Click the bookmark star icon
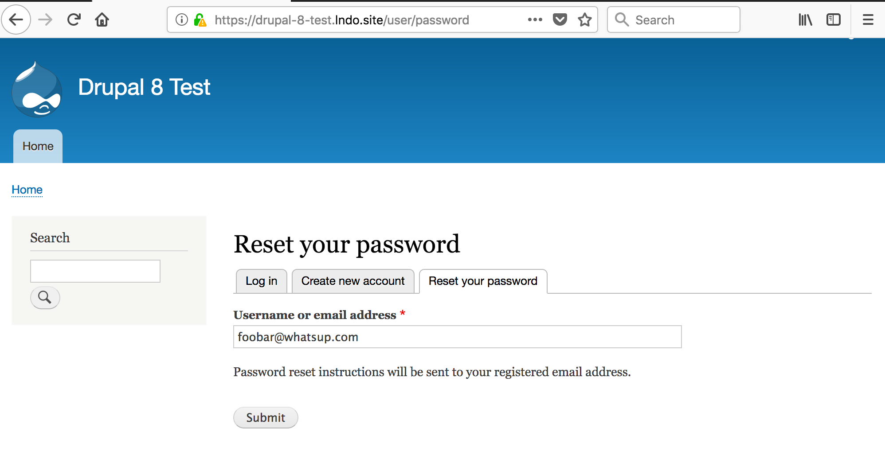Viewport: 885px width, 467px height. [584, 19]
